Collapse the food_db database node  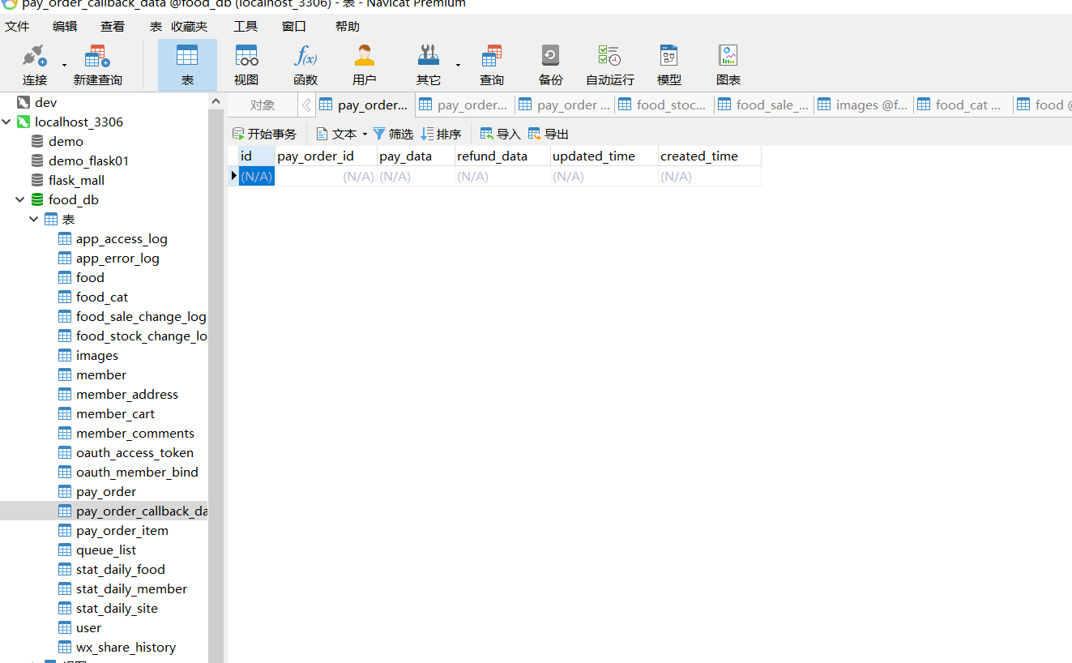tap(20, 200)
